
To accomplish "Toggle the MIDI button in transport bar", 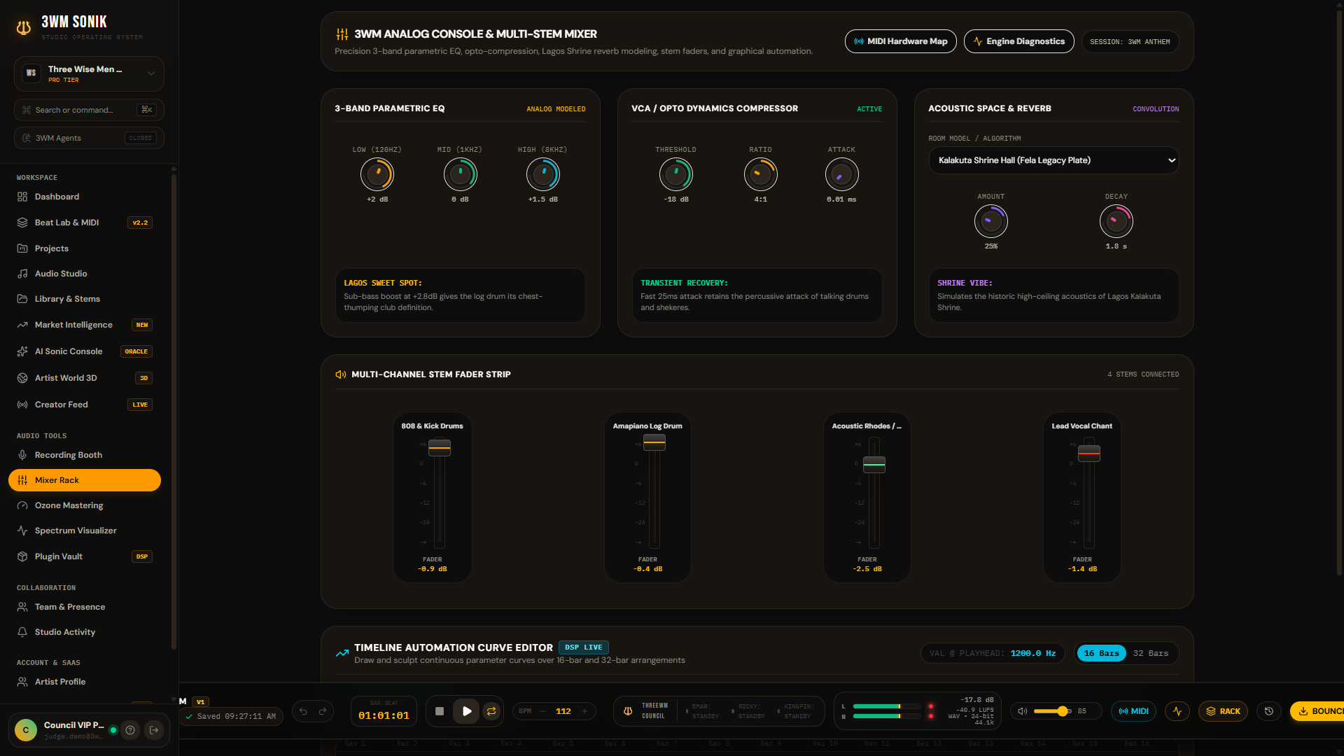I will pyautogui.click(x=1134, y=711).
